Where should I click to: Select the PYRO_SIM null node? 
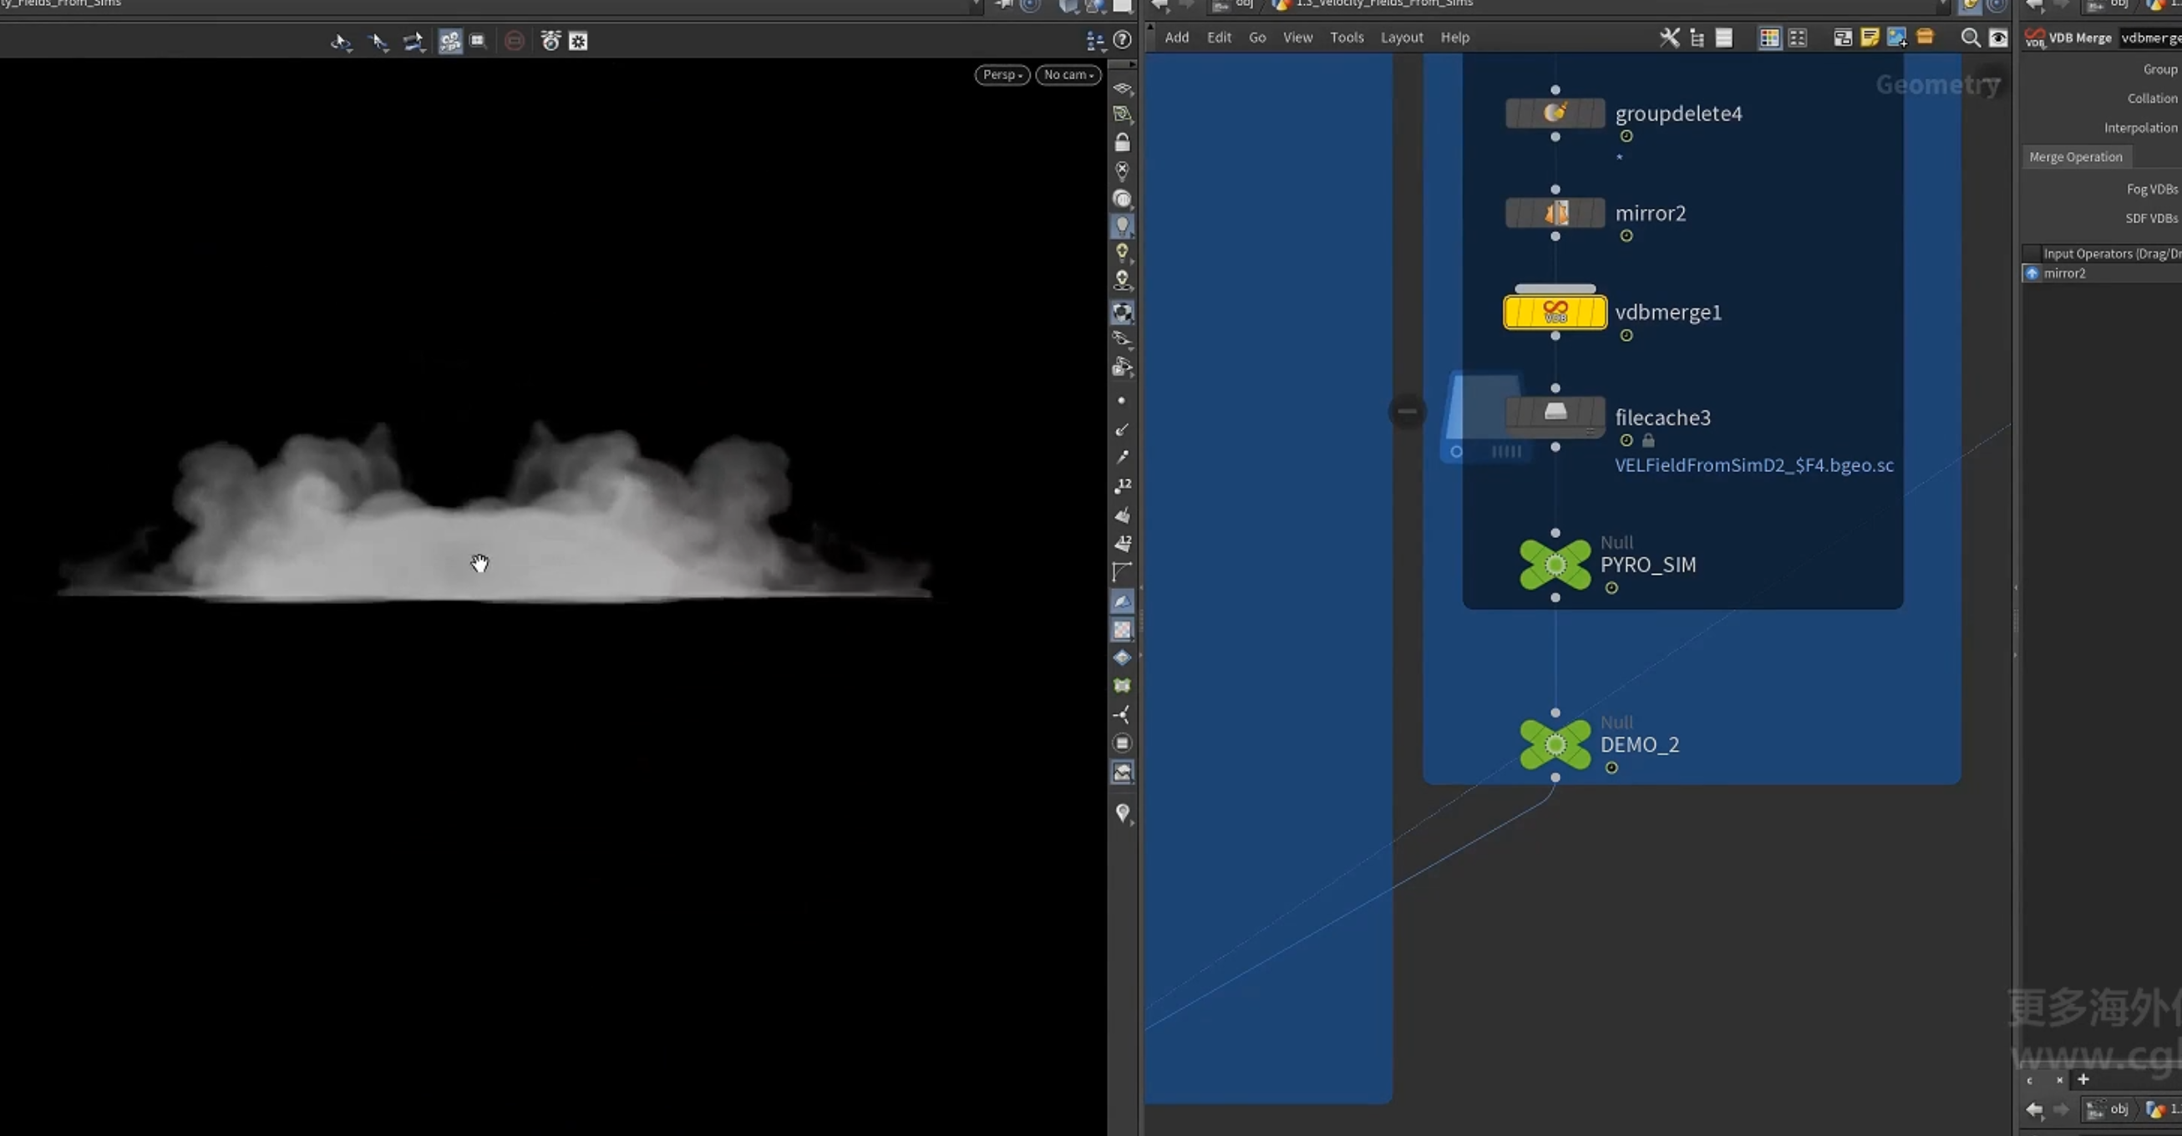click(1555, 564)
